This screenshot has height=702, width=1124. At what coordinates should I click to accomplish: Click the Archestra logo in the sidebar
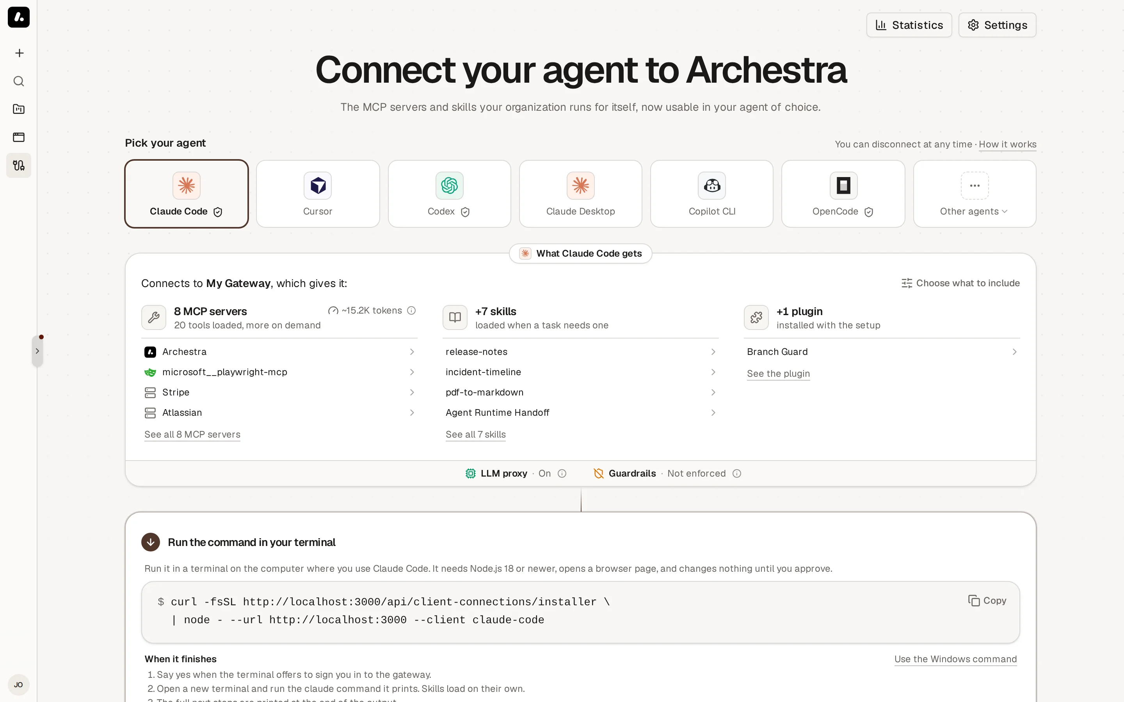pyautogui.click(x=19, y=17)
